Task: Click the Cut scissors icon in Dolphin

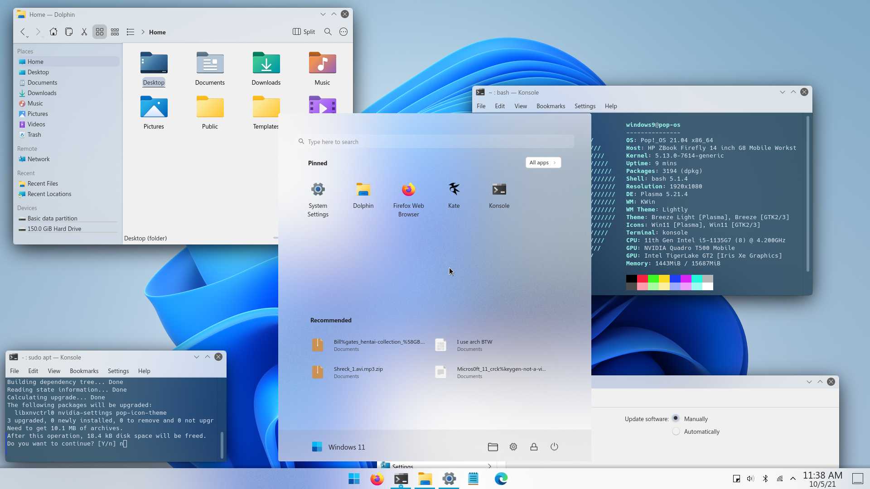Action: click(x=84, y=32)
